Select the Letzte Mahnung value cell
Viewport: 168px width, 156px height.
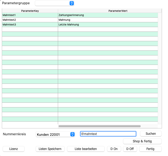coord(108,25)
